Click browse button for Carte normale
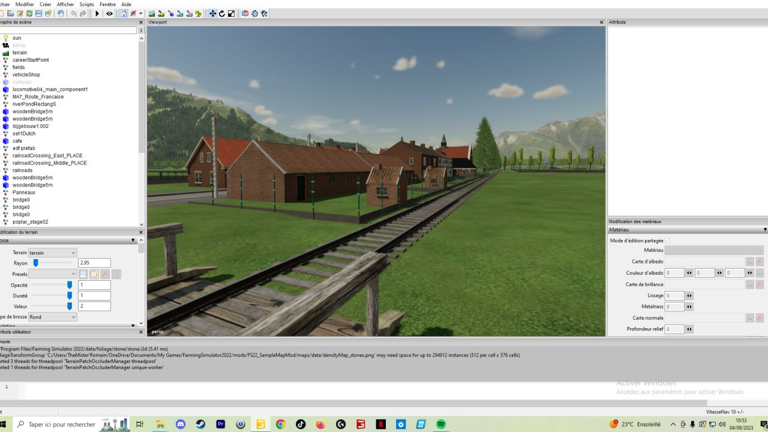The image size is (768, 432). click(x=750, y=318)
